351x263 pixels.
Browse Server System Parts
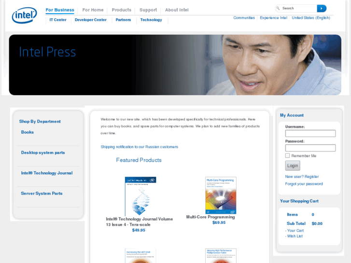pyautogui.click(x=42, y=194)
